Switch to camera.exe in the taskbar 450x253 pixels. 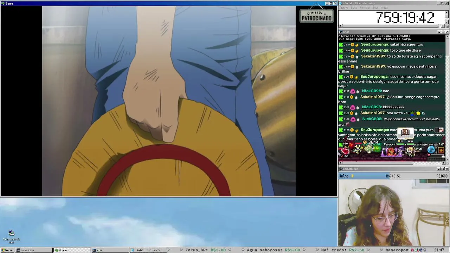pos(34,250)
